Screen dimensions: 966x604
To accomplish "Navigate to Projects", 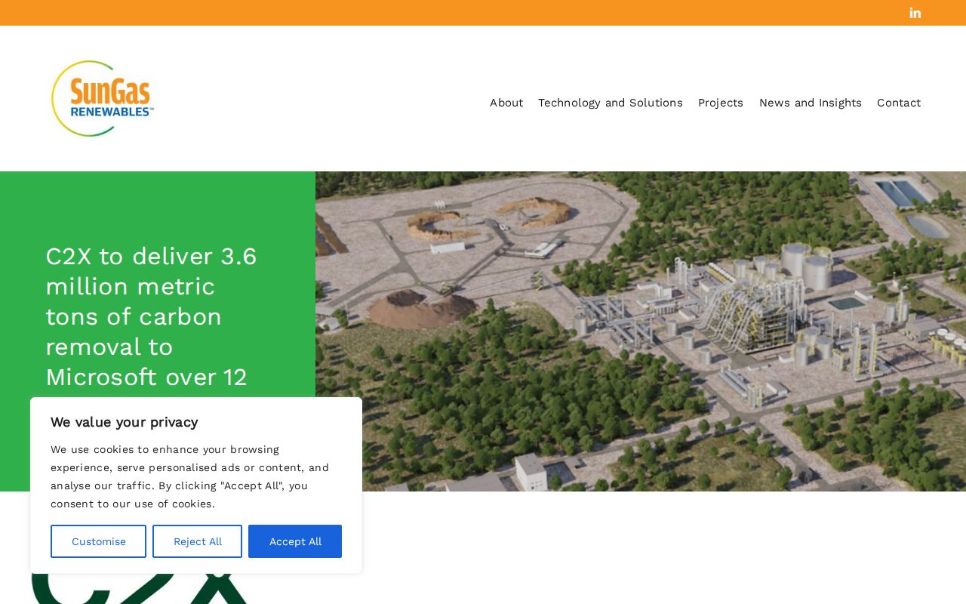I will pos(721,103).
